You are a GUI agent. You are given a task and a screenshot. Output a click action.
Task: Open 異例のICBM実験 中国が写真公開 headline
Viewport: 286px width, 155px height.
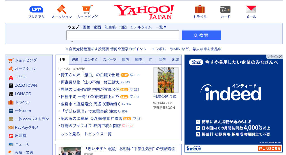click(90, 90)
